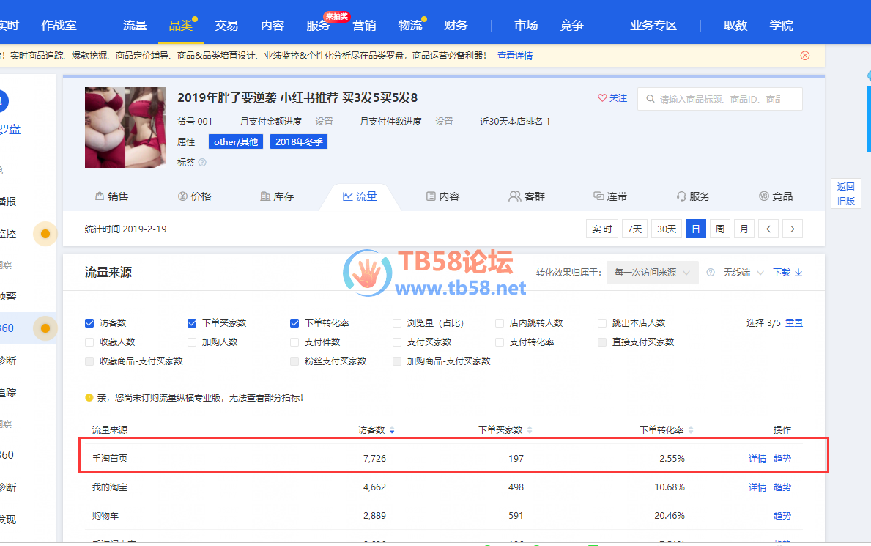Open 详情 for 我的淘宝 row

click(x=757, y=487)
